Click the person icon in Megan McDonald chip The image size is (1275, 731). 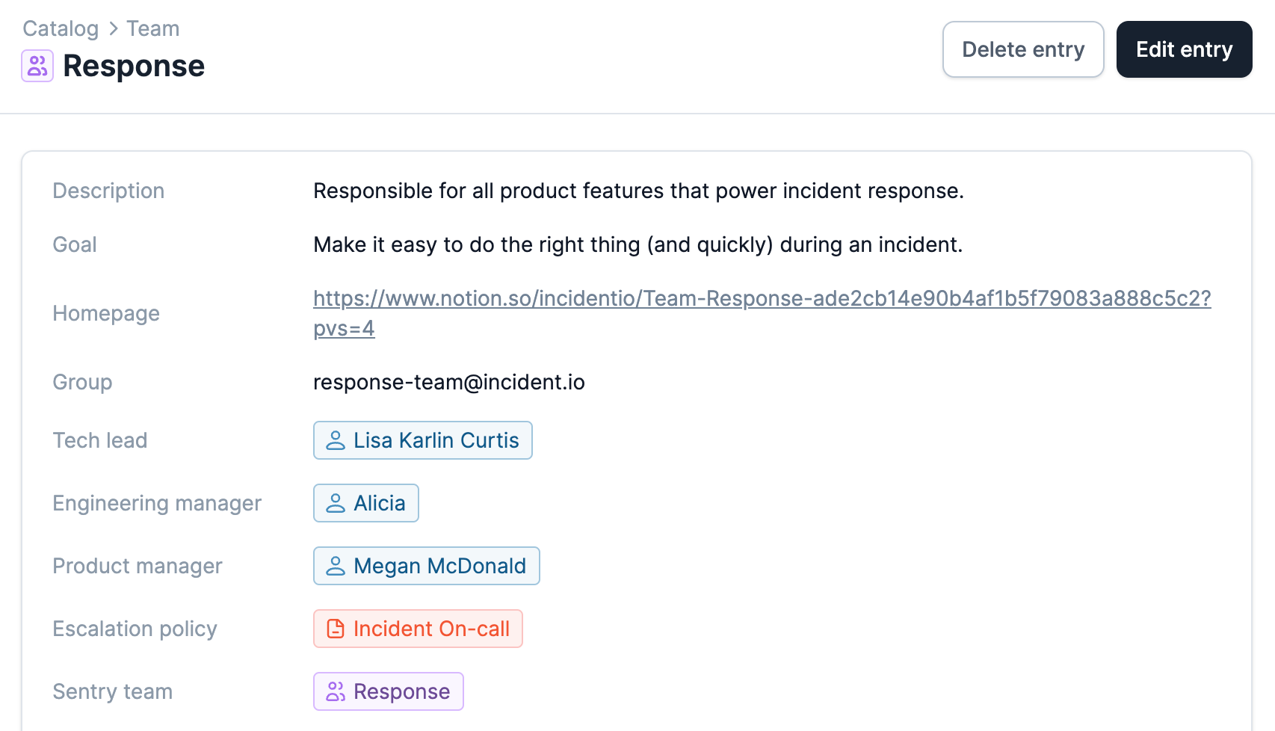click(336, 566)
